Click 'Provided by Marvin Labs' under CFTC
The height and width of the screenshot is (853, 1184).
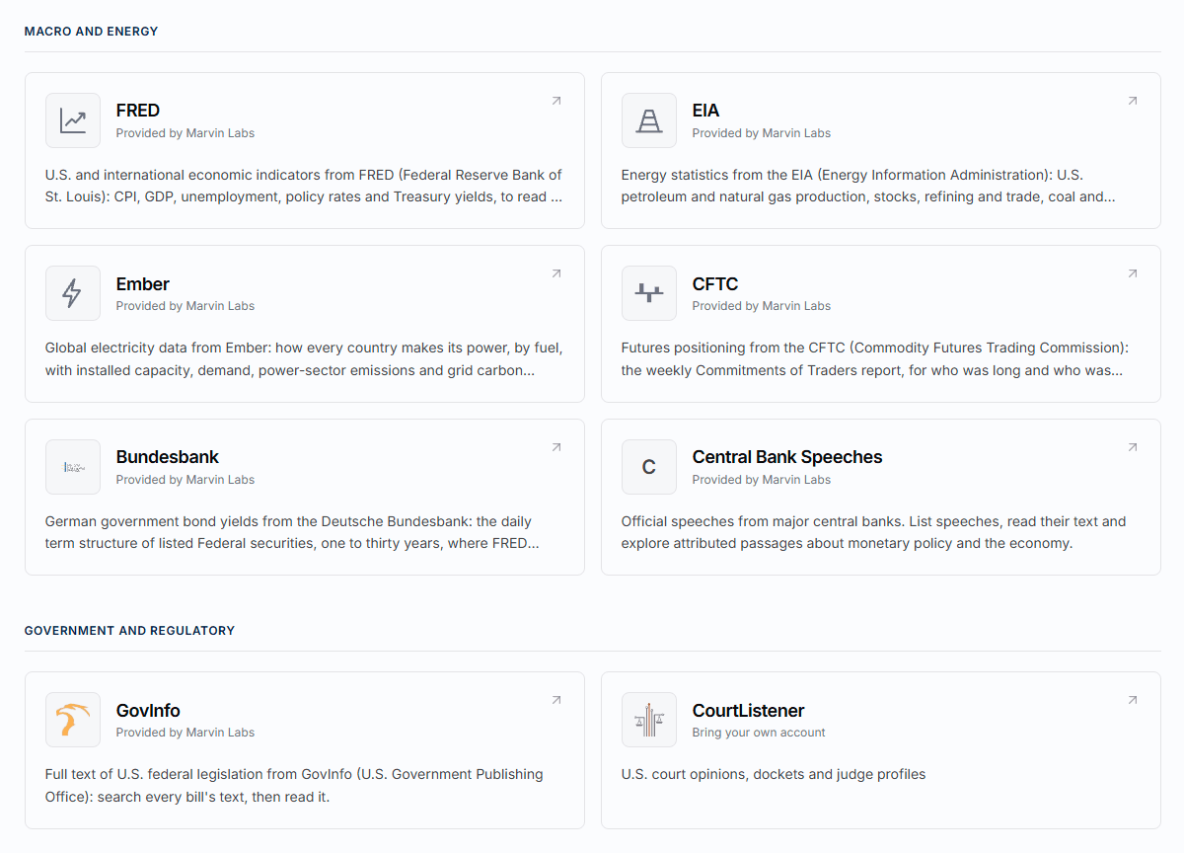pos(762,306)
